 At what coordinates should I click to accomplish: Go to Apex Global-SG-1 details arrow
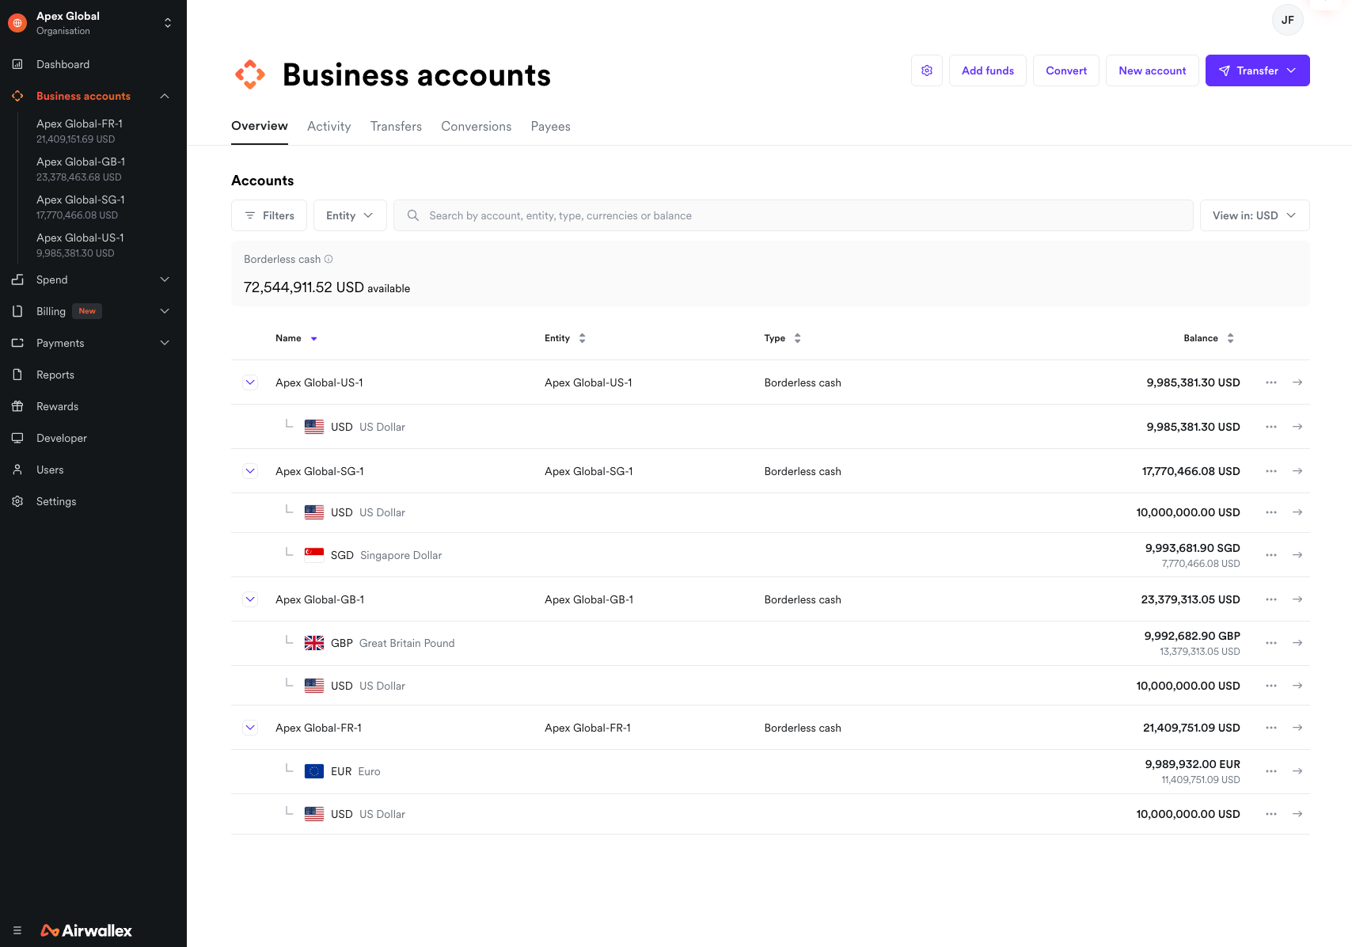[x=1297, y=471]
